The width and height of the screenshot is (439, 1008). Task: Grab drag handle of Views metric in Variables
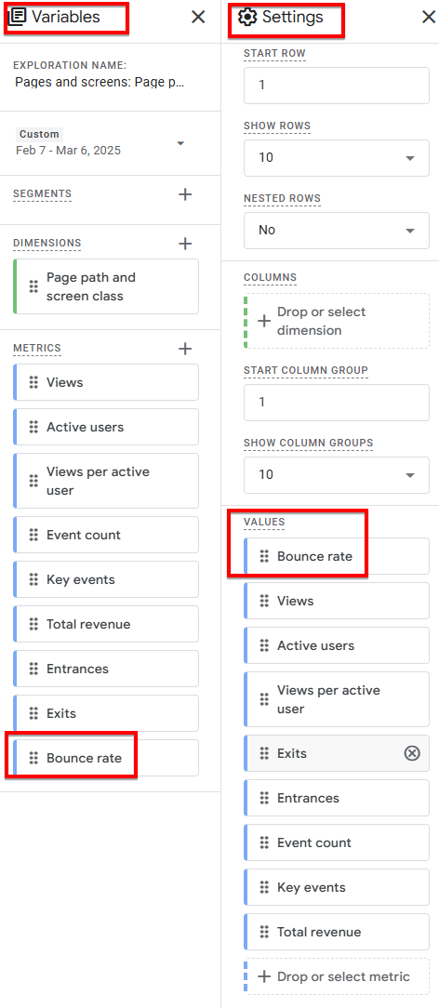point(34,382)
